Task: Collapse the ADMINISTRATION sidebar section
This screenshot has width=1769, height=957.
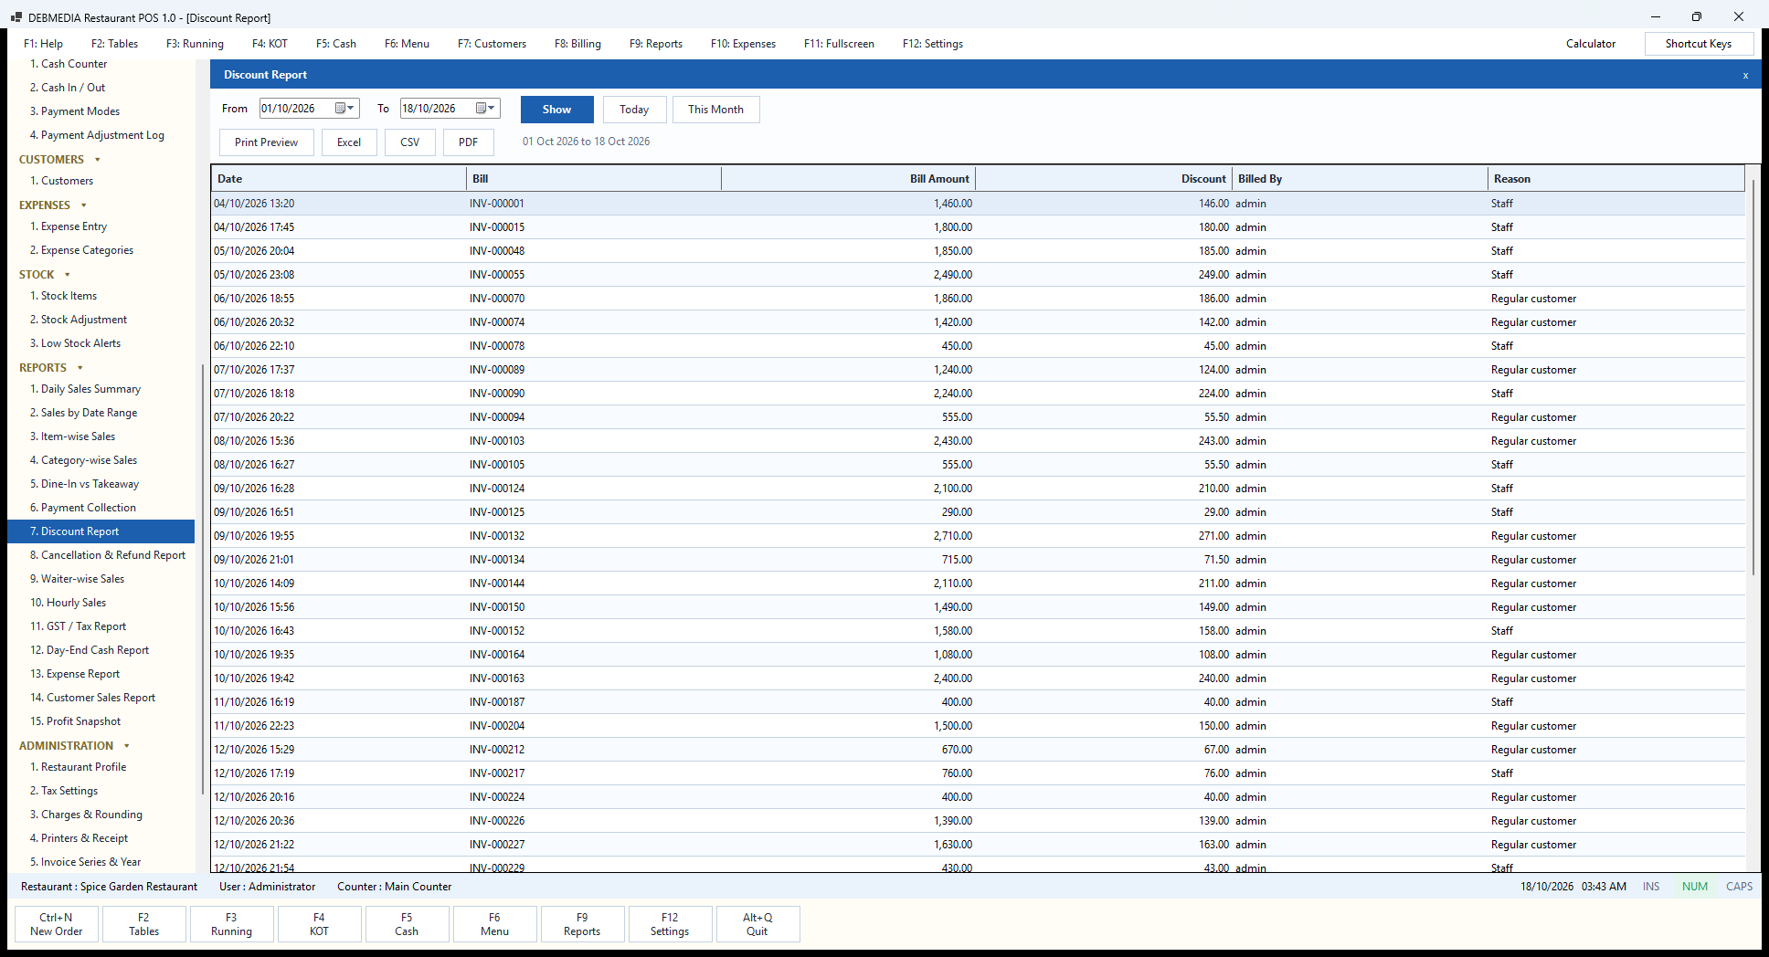Action: pos(126,746)
